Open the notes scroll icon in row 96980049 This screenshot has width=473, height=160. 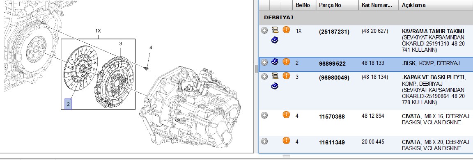click(275, 76)
